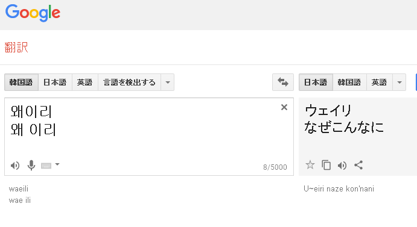Share the translation result
Screen dimensions: 417x227
(x=358, y=165)
